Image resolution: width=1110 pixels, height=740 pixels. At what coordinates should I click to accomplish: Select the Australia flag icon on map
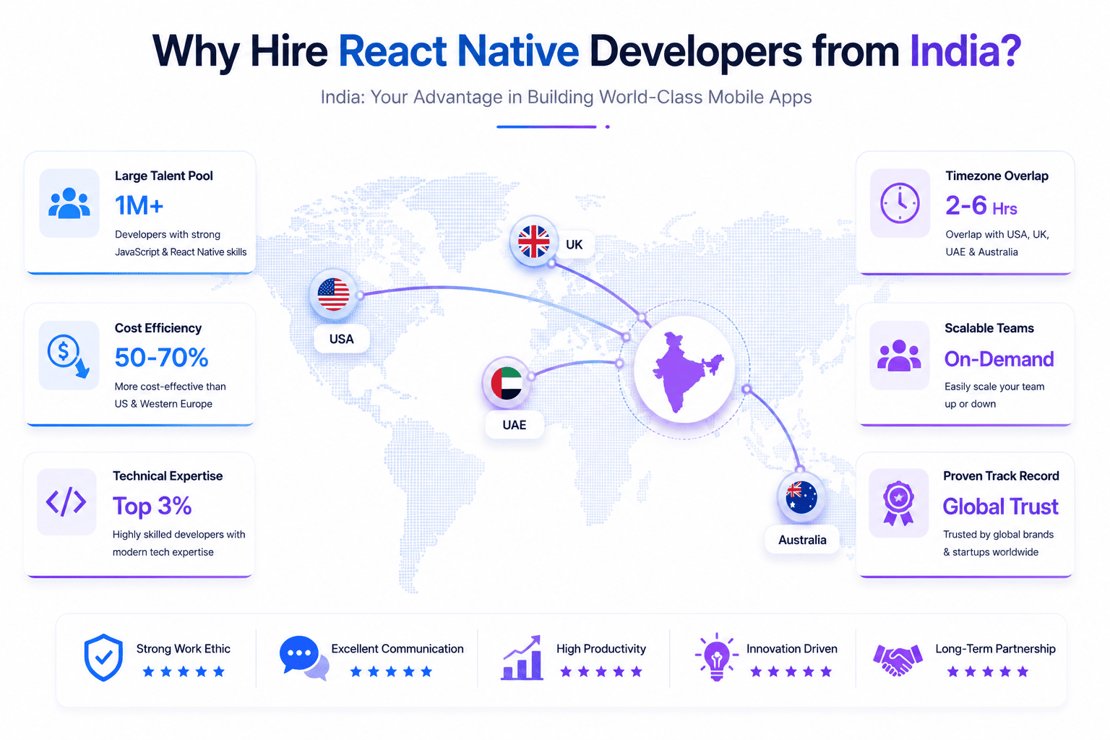pos(801,497)
